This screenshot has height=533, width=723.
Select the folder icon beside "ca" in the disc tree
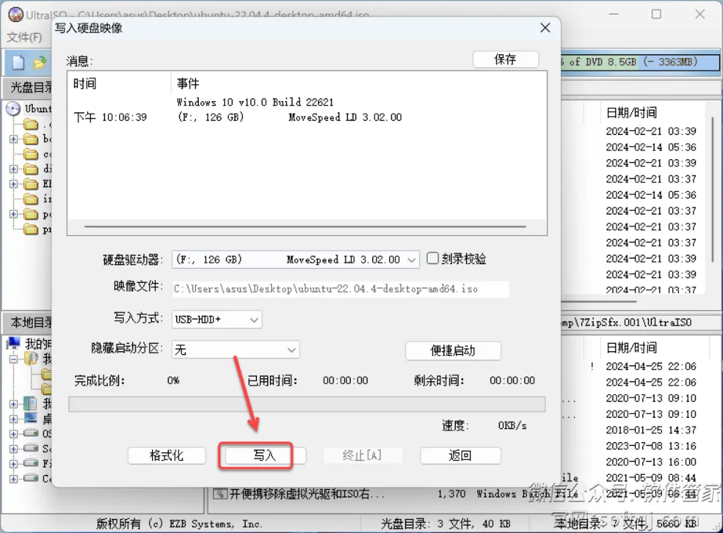point(31,154)
